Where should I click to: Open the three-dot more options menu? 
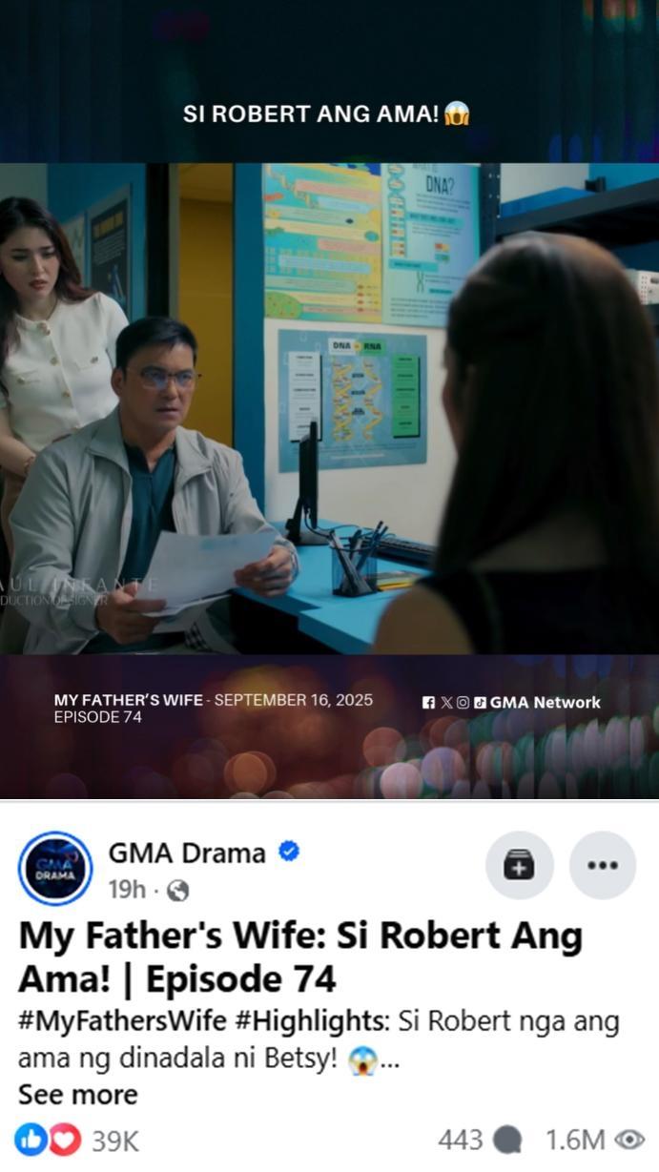[603, 866]
